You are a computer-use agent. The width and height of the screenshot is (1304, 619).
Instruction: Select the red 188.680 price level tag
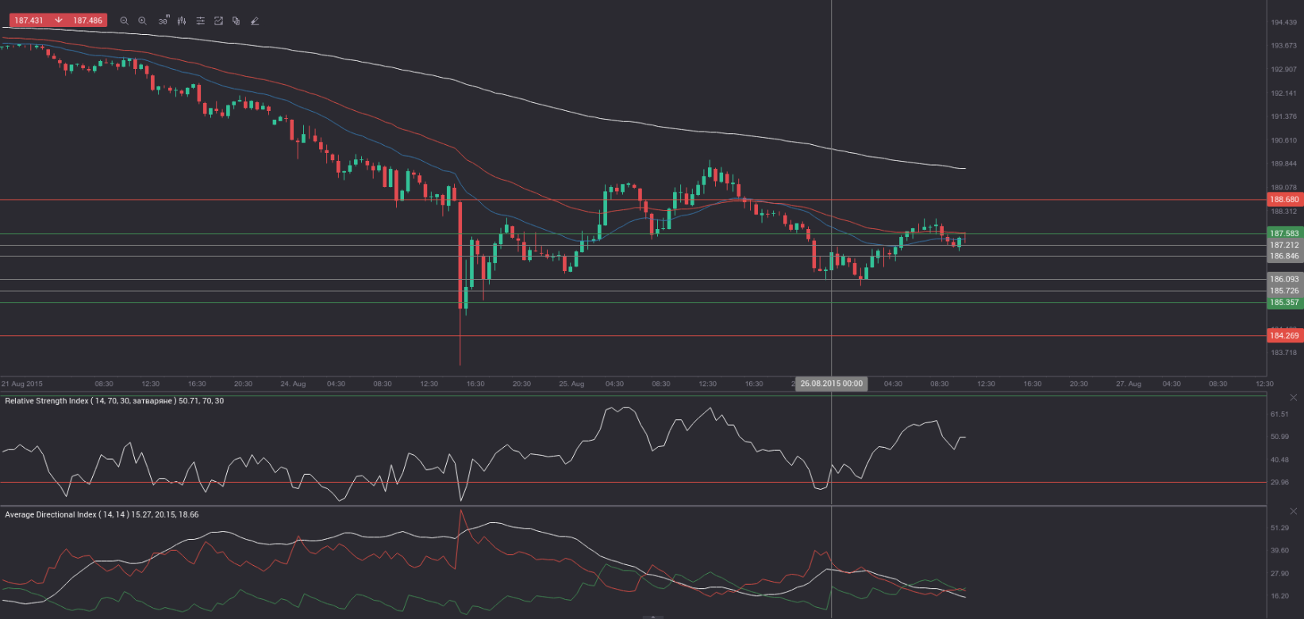[x=1283, y=200]
